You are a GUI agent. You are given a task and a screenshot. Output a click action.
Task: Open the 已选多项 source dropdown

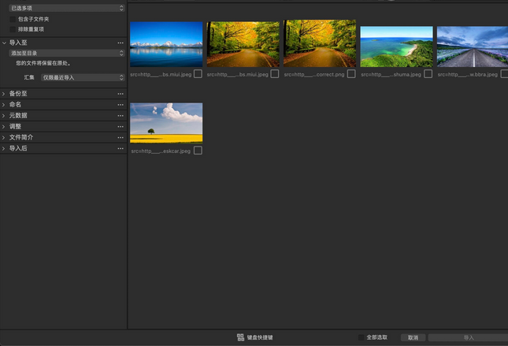pos(66,8)
